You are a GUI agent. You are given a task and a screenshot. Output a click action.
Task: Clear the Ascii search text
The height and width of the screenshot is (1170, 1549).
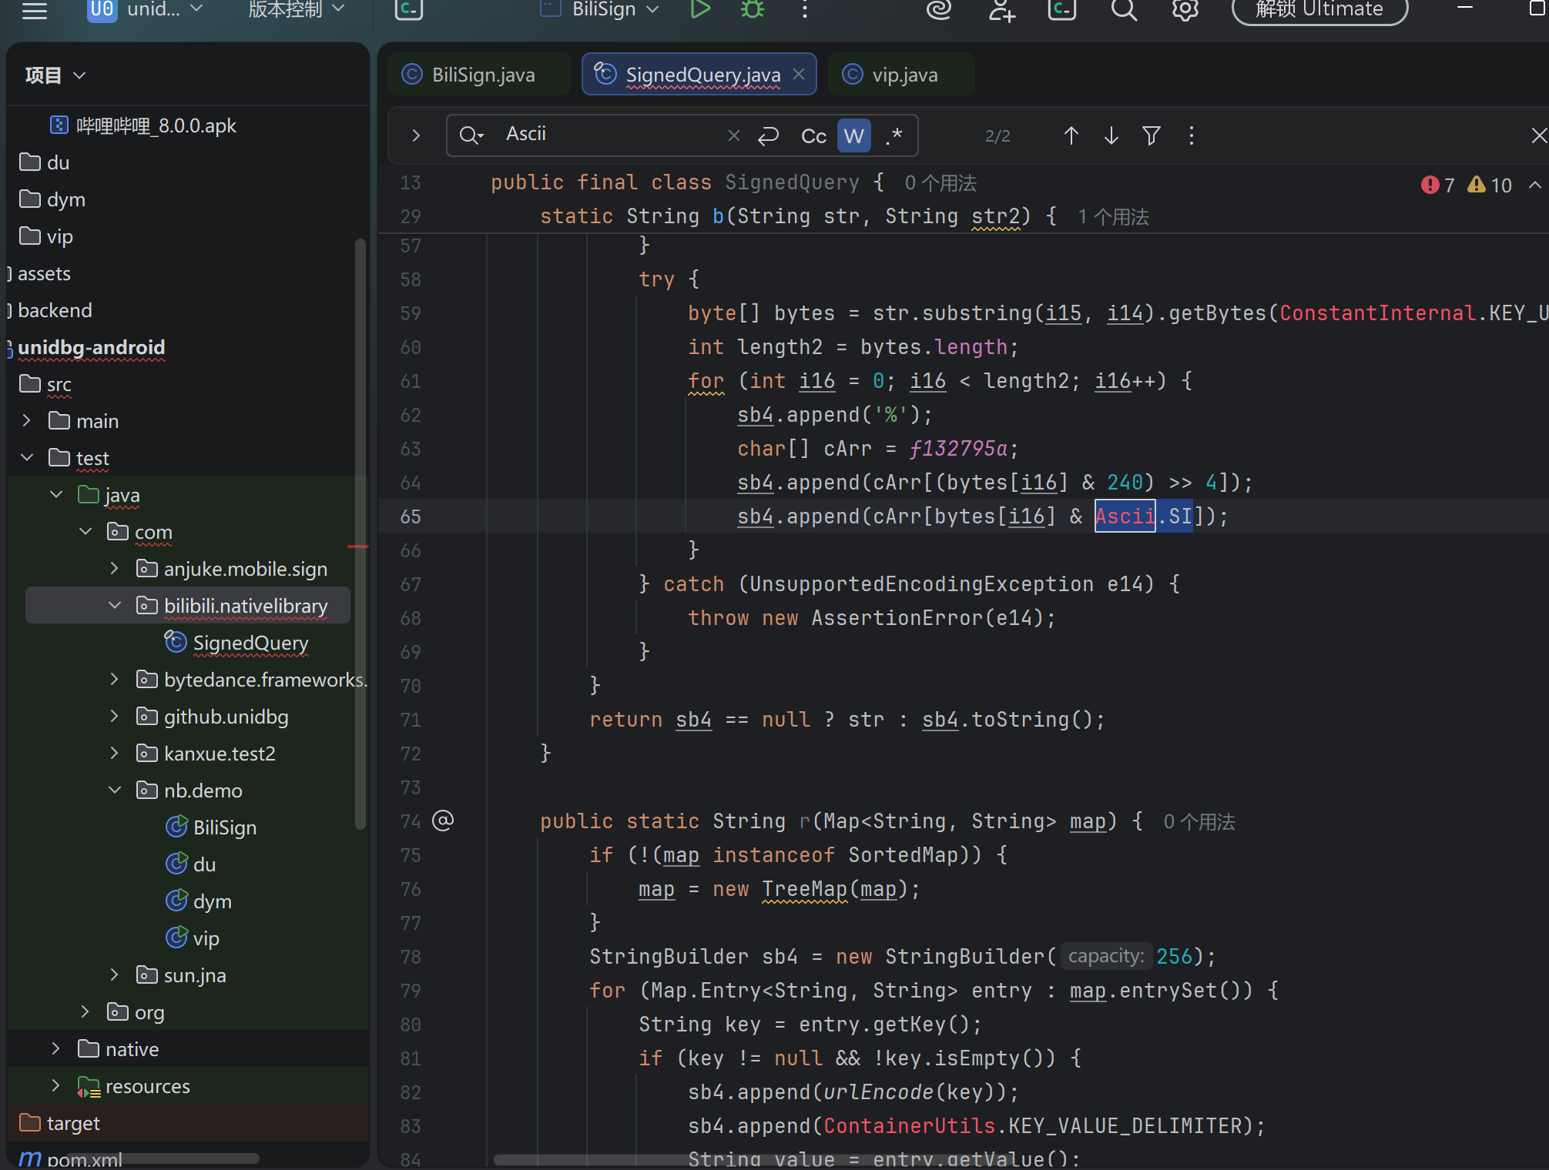coord(733,135)
